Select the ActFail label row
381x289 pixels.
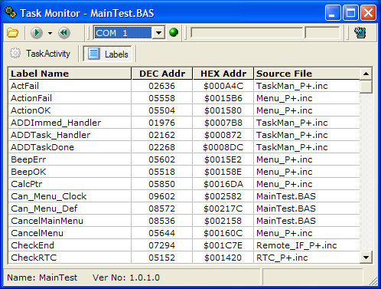tap(184, 86)
